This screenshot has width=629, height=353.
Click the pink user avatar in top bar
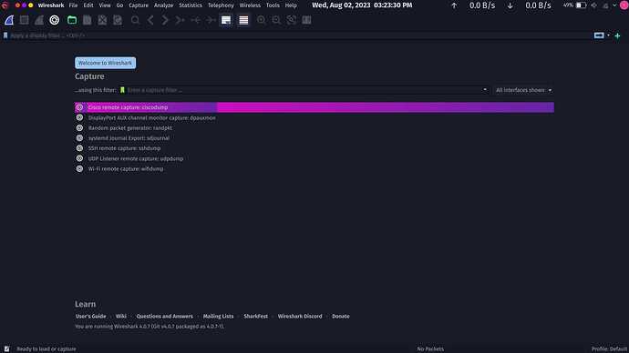click(624, 5)
